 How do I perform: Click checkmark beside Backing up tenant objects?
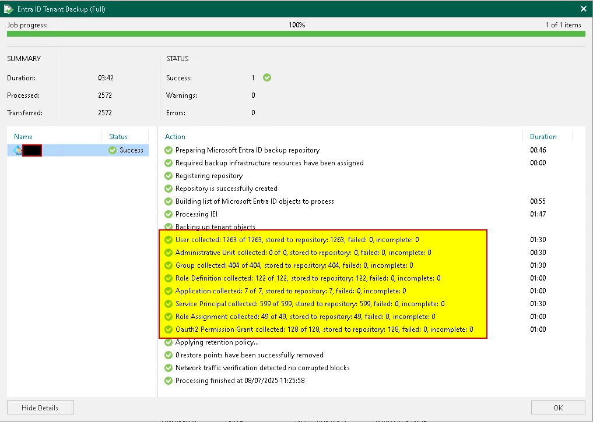[169, 226]
